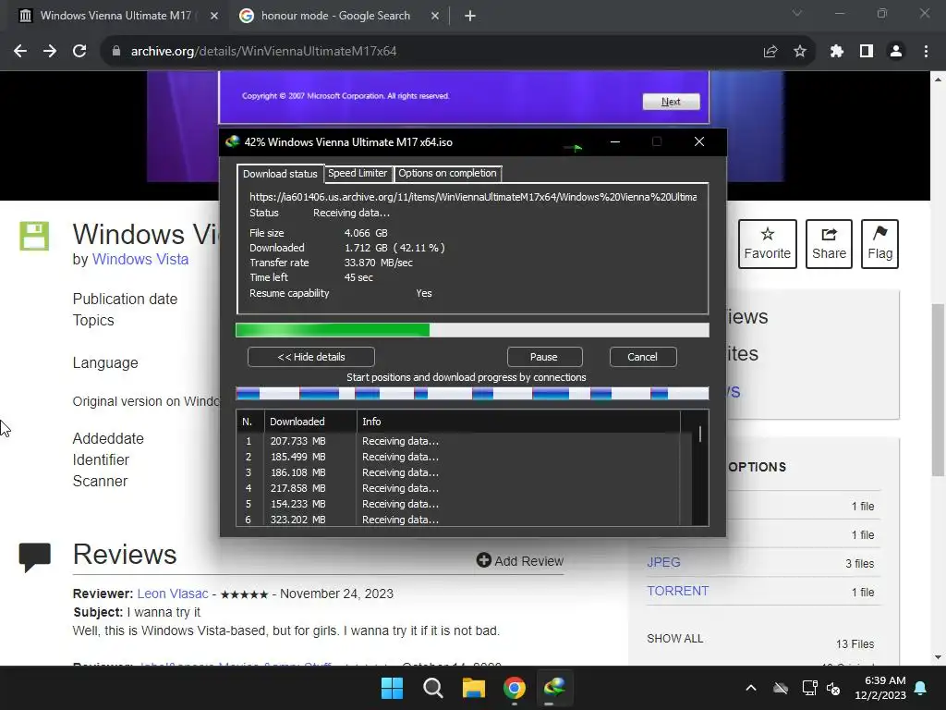Reload the archive.org page
946x710 pixels.
(79, 52)
